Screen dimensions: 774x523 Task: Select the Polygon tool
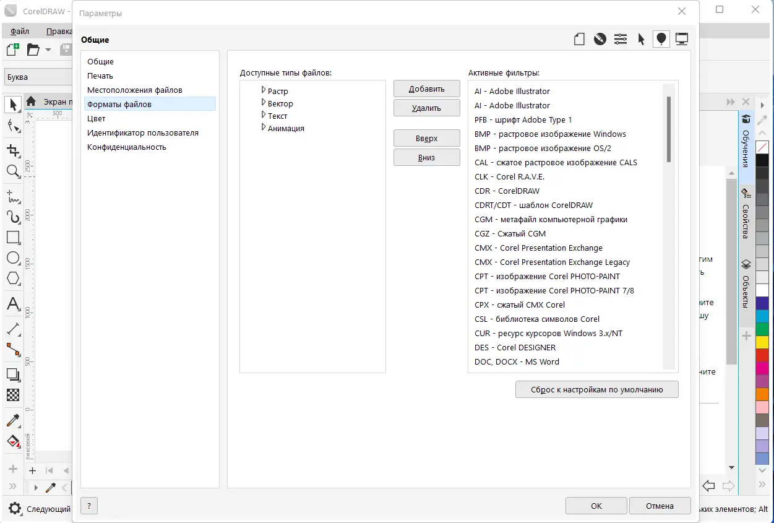[13, 278]
